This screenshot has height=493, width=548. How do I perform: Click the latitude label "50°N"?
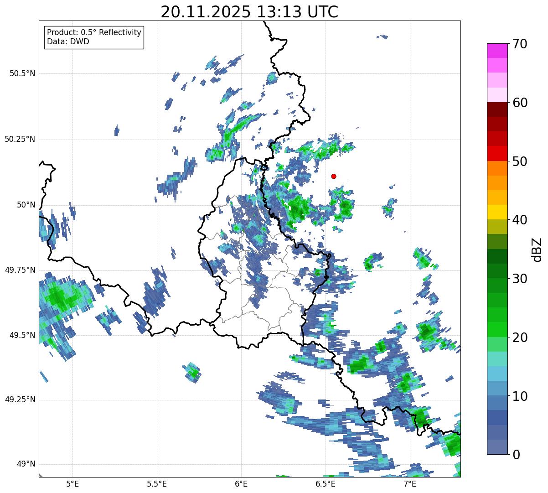coord(26,205)
